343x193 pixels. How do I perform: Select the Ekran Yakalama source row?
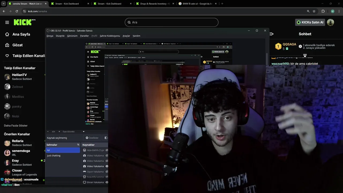coord(95,182)
